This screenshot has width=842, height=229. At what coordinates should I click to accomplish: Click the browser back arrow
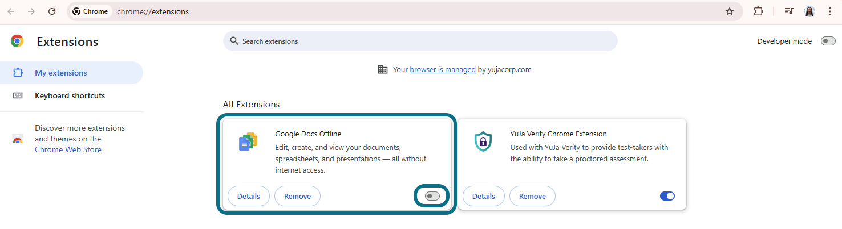11,11
